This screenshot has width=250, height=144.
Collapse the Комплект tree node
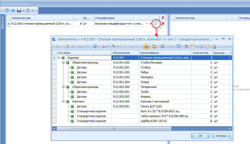tap(63, 101)
